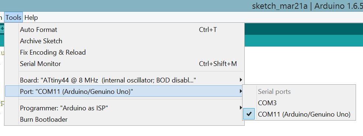Expand the Programmer submenu arrow
The image size is (363, 136).
(x=241, y=108)
